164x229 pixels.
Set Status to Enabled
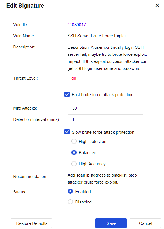(70, 191)
